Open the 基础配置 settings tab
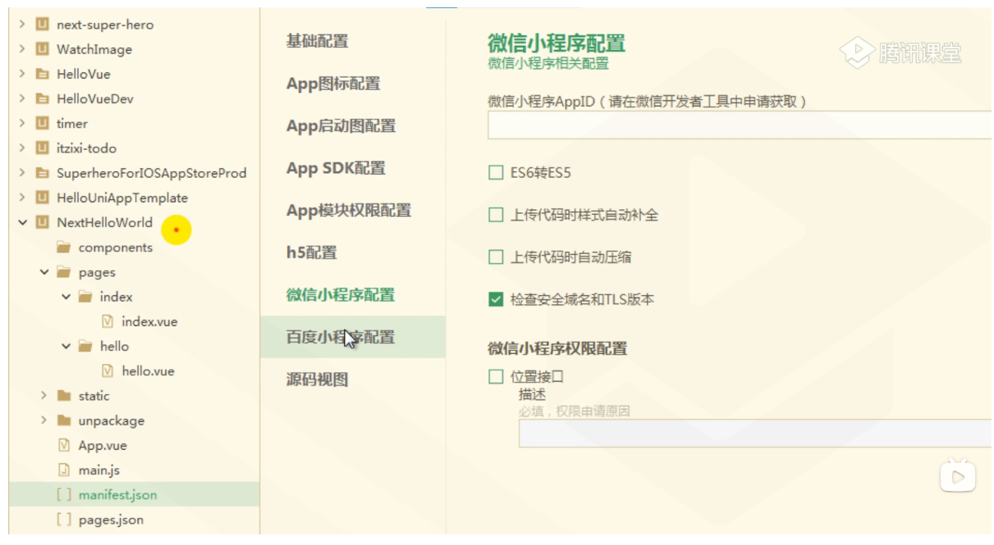The height and width of the screenshot is (545, 994). (x=317, y=41)
